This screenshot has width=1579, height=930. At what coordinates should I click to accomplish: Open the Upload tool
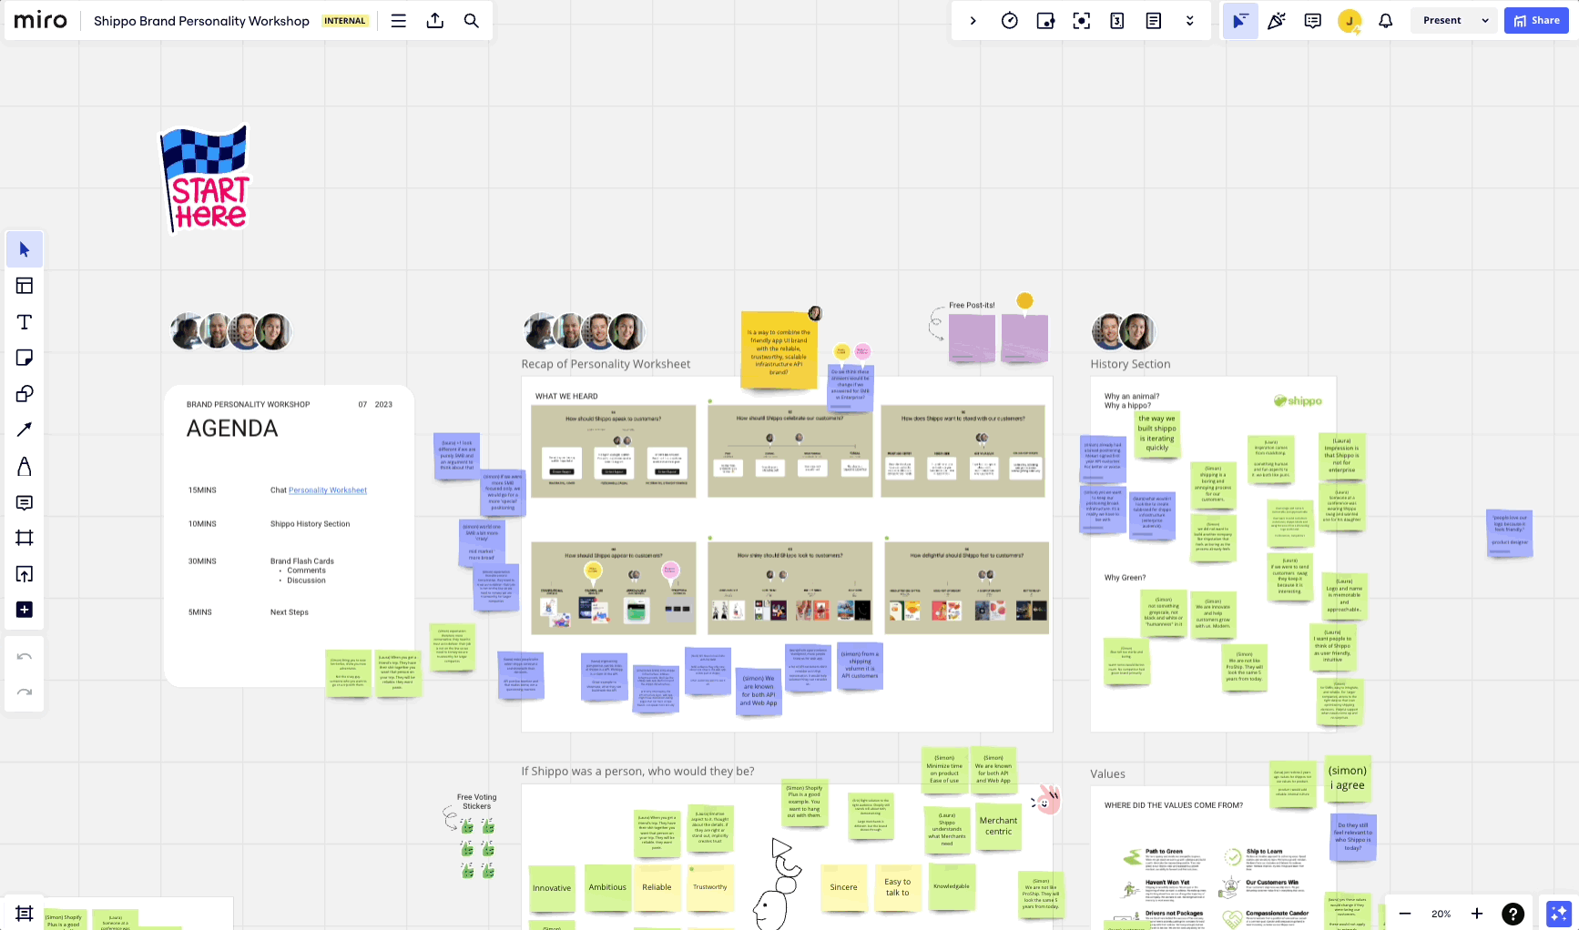pyautogui.click(x=25, y=573)
